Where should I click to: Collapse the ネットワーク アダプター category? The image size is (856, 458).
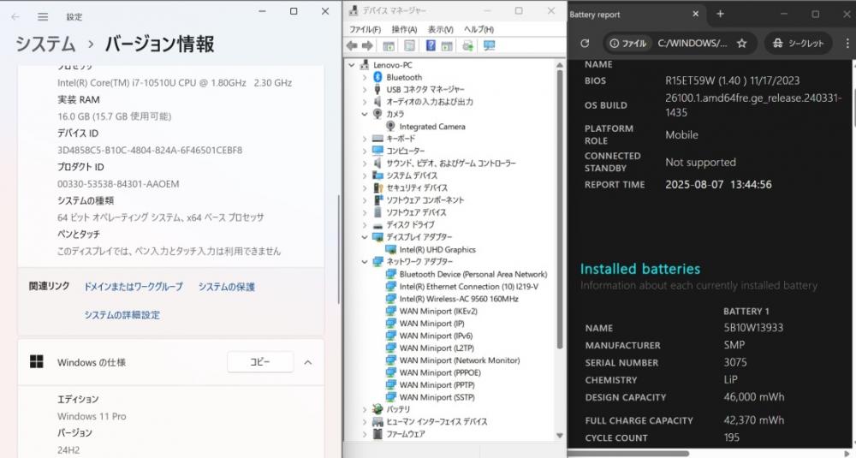coord(365,262)
